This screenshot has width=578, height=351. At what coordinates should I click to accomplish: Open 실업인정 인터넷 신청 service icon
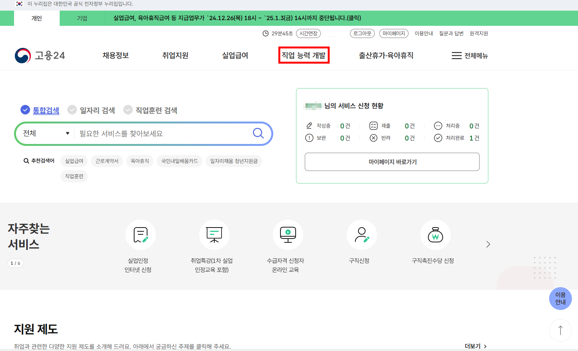click(x=141, y=235)
